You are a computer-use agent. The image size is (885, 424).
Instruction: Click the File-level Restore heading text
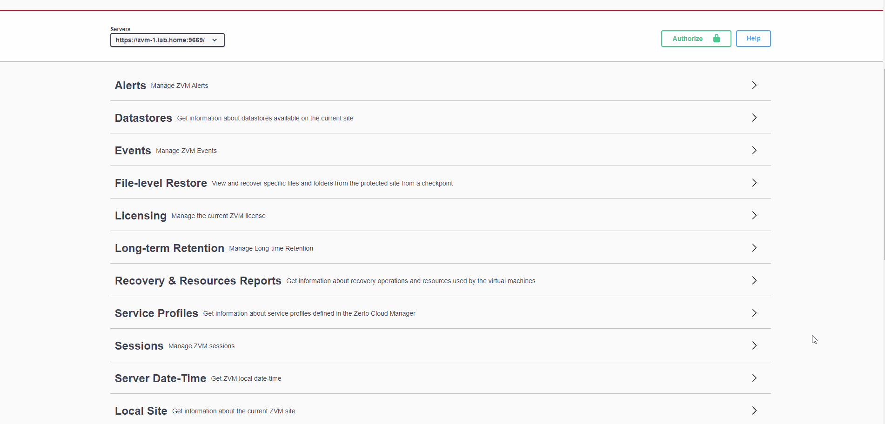click(x=161, y=183)
